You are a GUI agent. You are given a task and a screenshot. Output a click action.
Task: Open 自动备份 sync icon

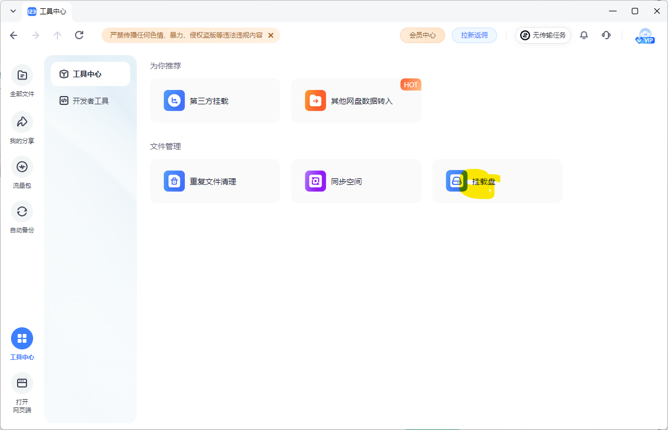(x=22, y=211)
